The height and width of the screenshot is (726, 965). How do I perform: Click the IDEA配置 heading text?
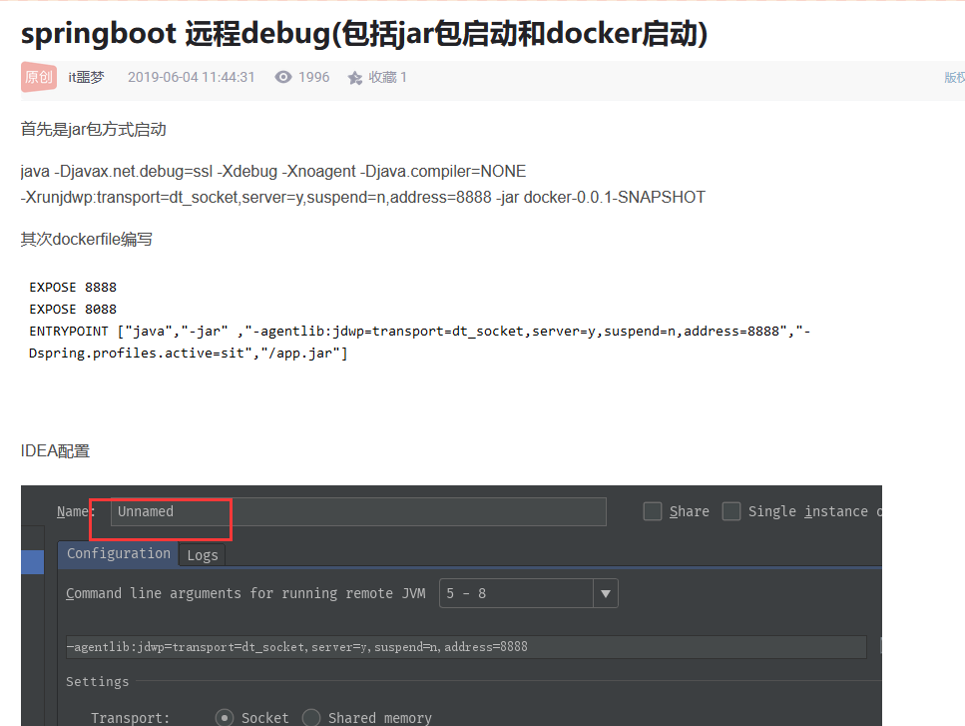(56, 451)
